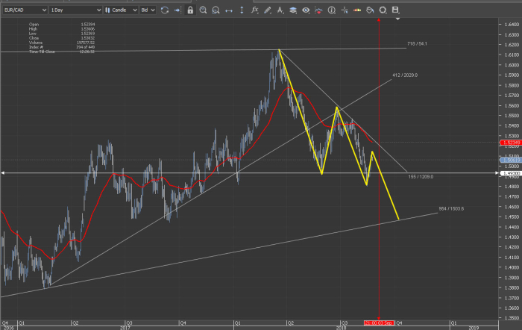Click the save chart floppy icon
The height and width of the screenshot is (330, 522).
coord(395,10)
